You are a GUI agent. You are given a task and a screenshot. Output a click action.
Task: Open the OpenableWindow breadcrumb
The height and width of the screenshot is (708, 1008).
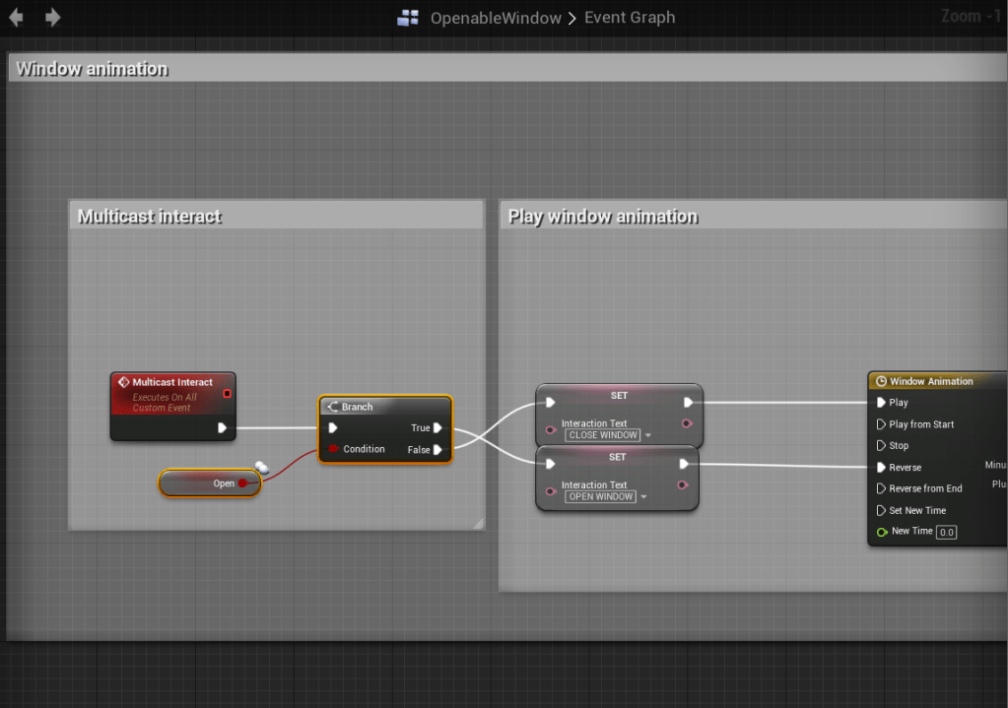tap(496, 18)
